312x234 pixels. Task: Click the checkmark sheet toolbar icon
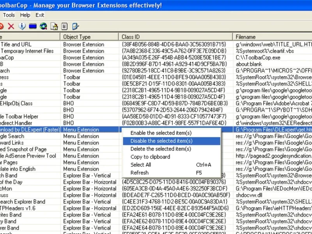[75, 26]
